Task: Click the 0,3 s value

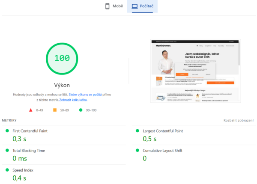Action: (19, 139)
